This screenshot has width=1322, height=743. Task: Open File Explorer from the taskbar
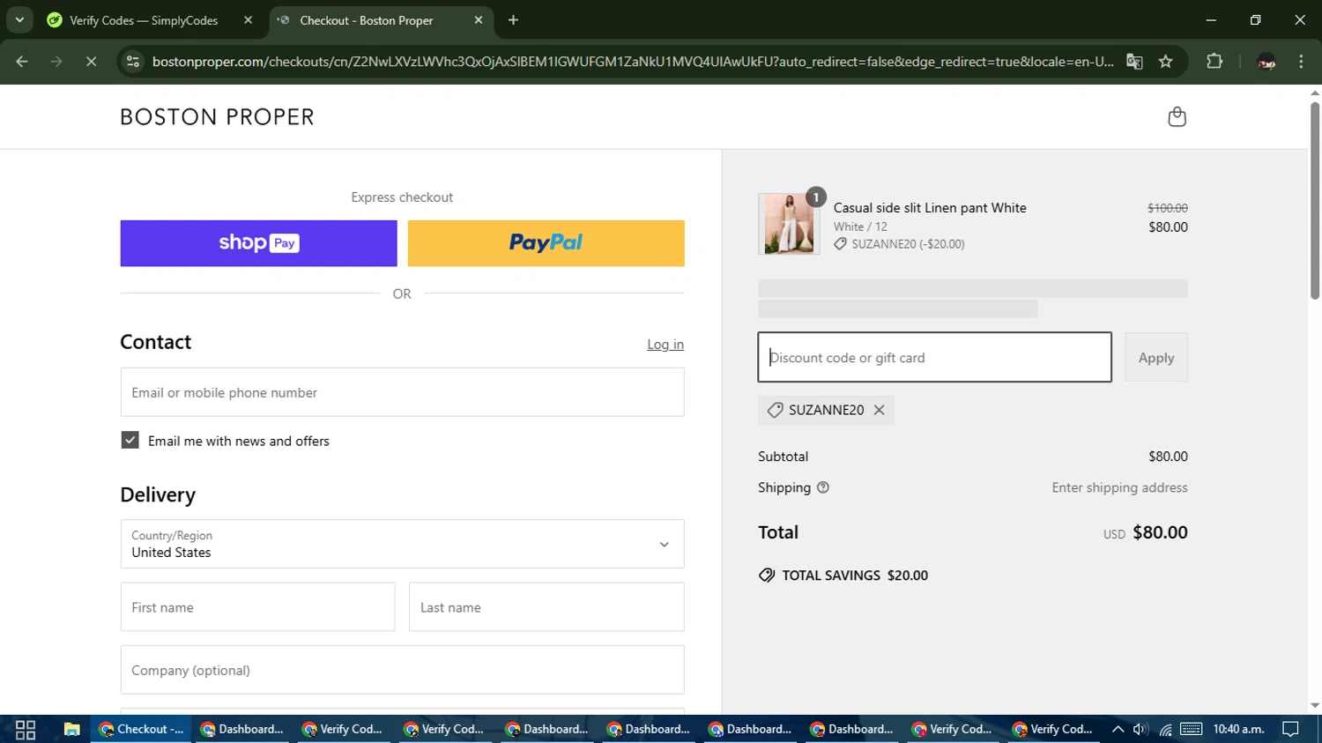(71, 730)
